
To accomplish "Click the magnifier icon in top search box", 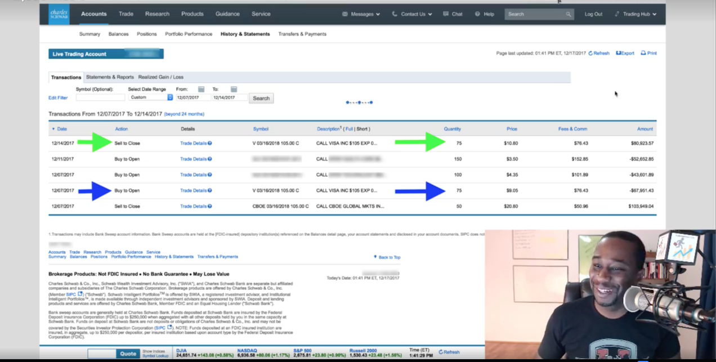I will pyautogui.click(x=569, y=14).
